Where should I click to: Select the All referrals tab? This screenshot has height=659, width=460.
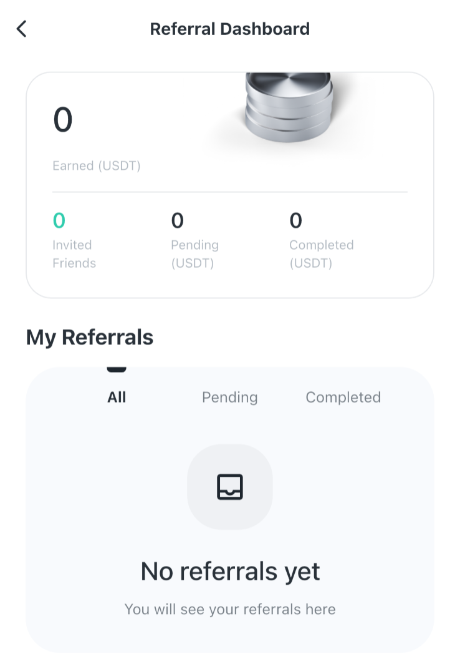(x=117, y=397)
